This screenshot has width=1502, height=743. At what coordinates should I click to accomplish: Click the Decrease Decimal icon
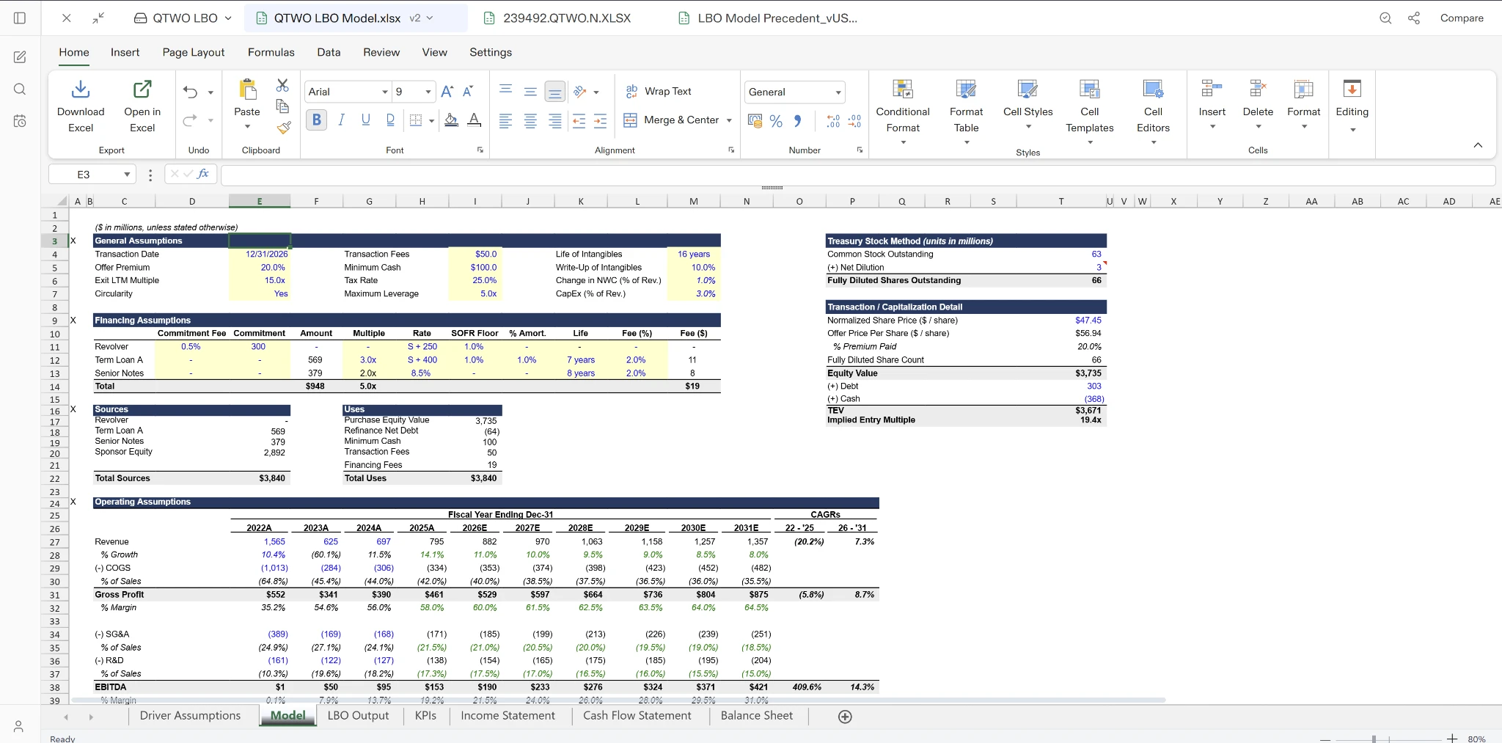click(x=854, y=121)
